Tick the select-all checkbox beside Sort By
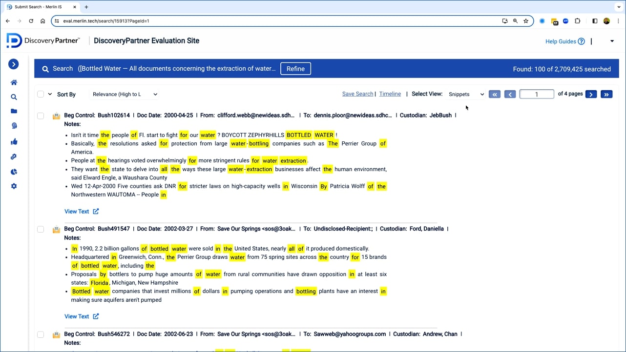Screen dimensions: 626x352 pyautogui.click(x=41, y=94)
